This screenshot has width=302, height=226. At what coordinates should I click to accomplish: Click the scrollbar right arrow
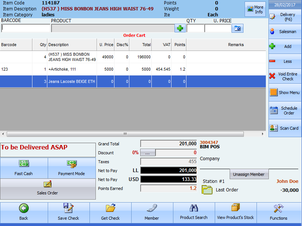(263, 134)
